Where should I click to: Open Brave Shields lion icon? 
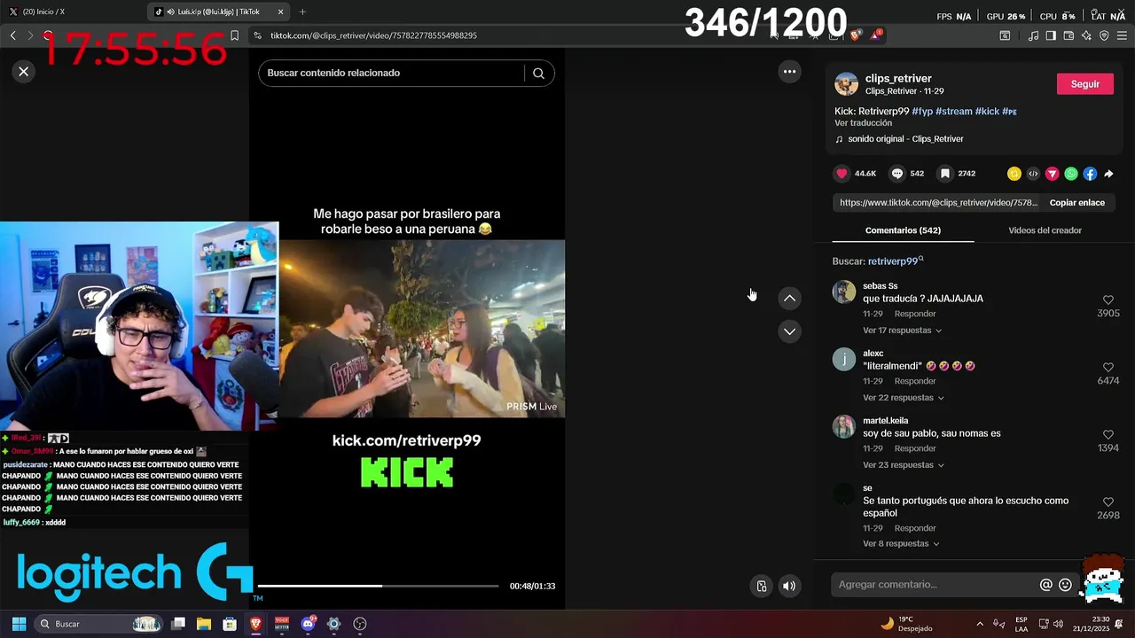point(855,35)
